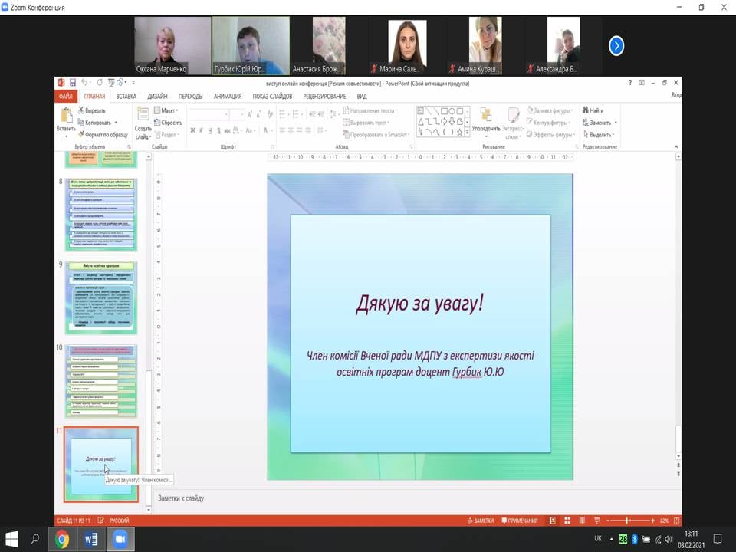Start slideshow from status bar icon

click(x=597, y=521)
